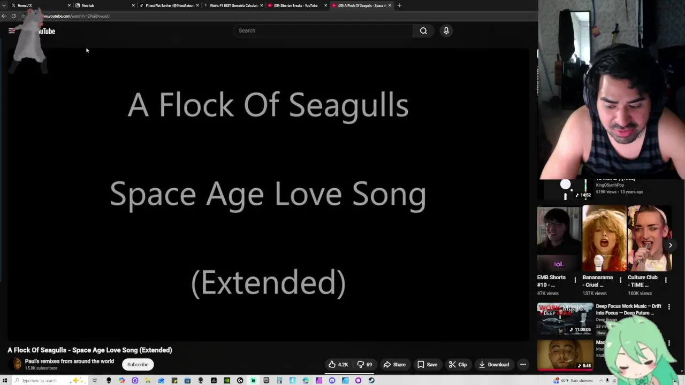Open NVIDIA app taskbar icon
The image size is (685, 385).
pyautogui.click(x=227, y=380)
